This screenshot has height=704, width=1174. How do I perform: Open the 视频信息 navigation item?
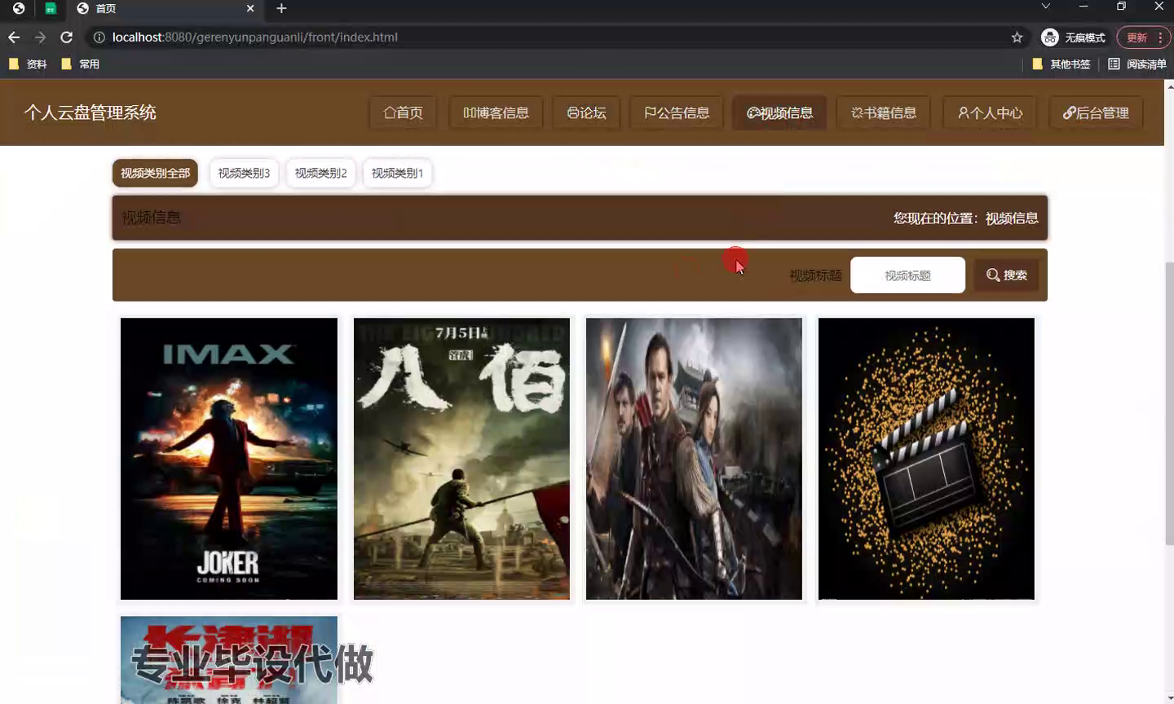pos(779,112)
